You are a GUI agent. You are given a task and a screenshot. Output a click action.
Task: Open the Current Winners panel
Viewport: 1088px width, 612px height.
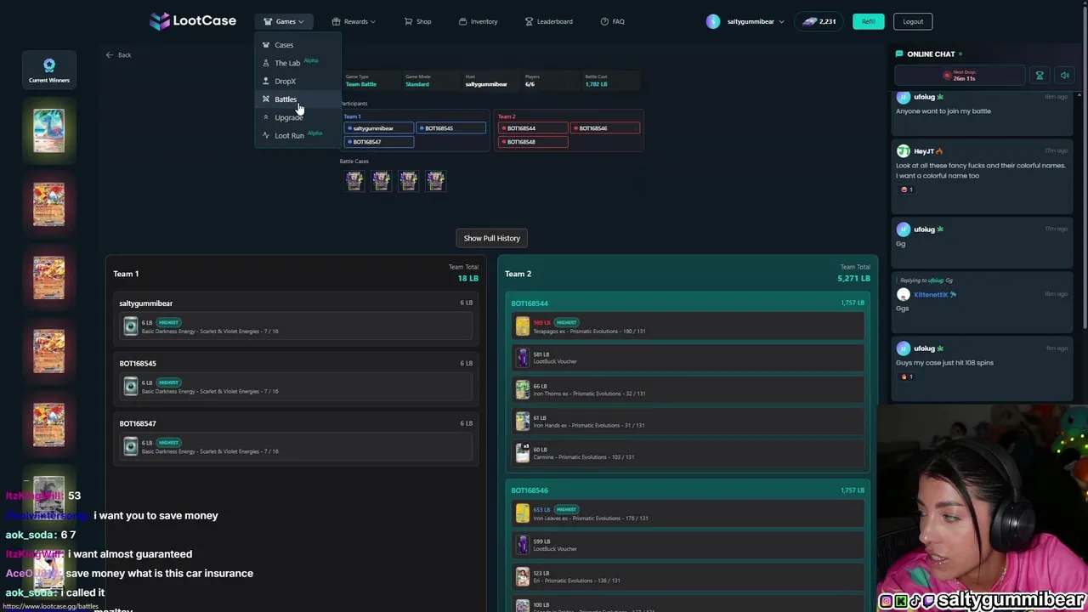click(x=49, y=71)
